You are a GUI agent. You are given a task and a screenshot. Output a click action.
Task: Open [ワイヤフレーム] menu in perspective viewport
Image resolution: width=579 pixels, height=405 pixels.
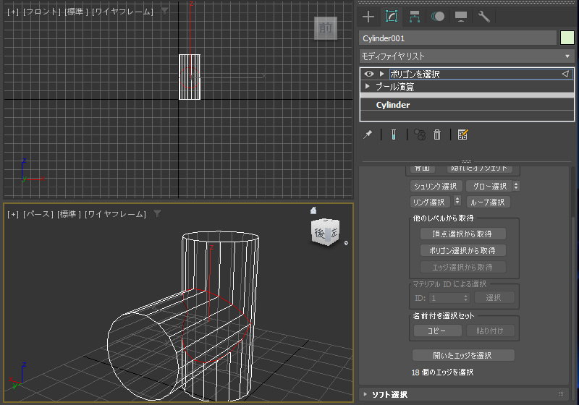116,214
